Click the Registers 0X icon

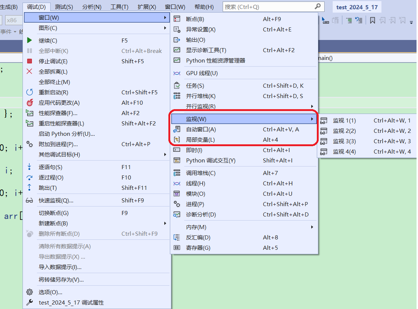pyautogui.click(x=177, y=248)
